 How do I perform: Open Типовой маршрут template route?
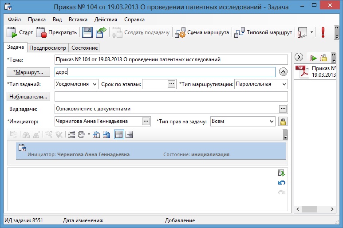(264, 32)
